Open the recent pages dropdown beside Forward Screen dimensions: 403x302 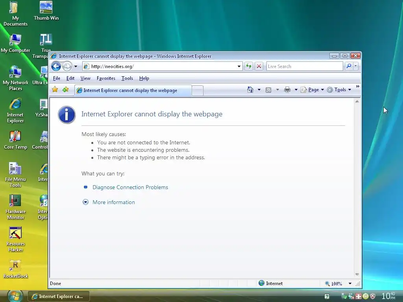tap(76, 66)
